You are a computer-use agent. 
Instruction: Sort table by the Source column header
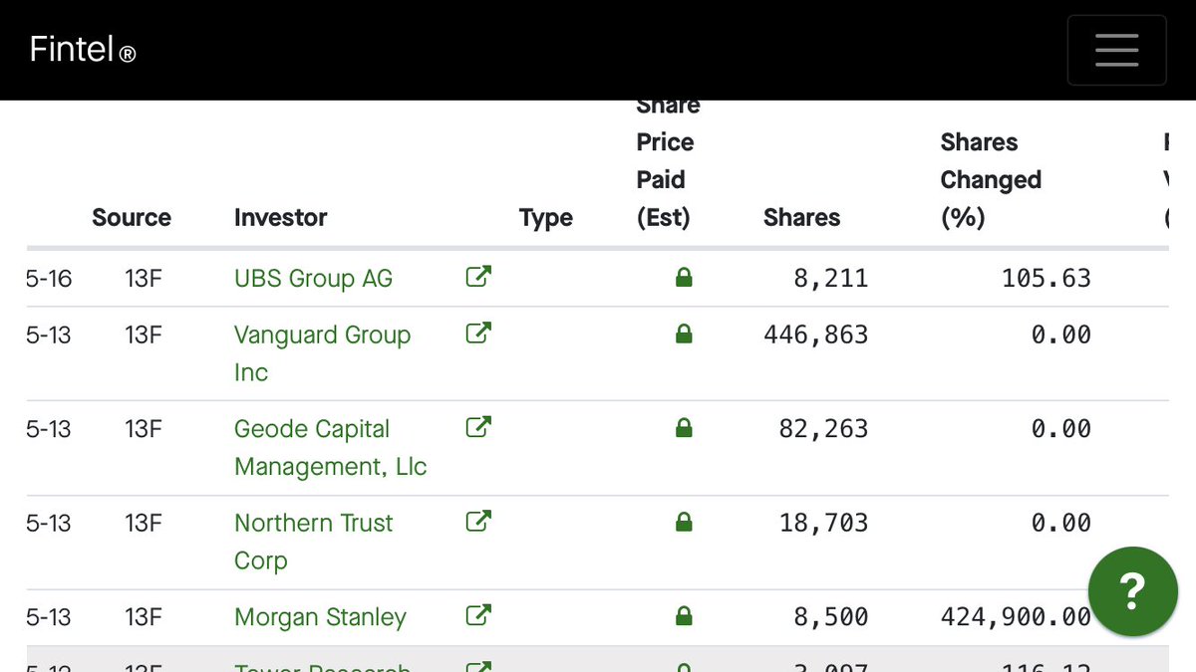[x=132, y=218]
